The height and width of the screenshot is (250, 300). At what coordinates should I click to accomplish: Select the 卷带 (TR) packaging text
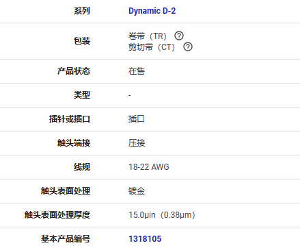point(148,36)
